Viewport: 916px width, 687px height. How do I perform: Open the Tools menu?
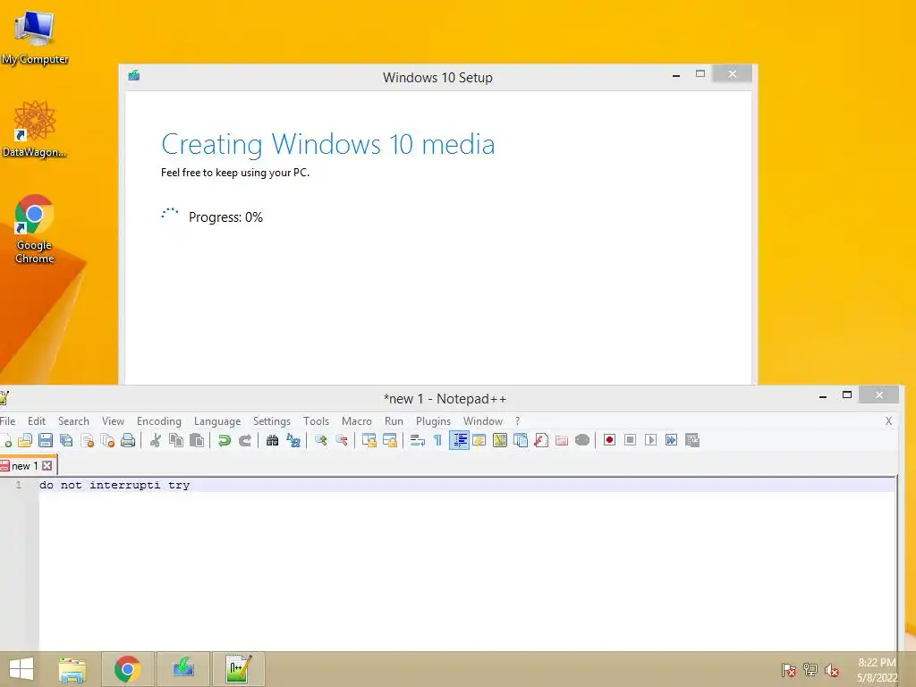point(316,421)
